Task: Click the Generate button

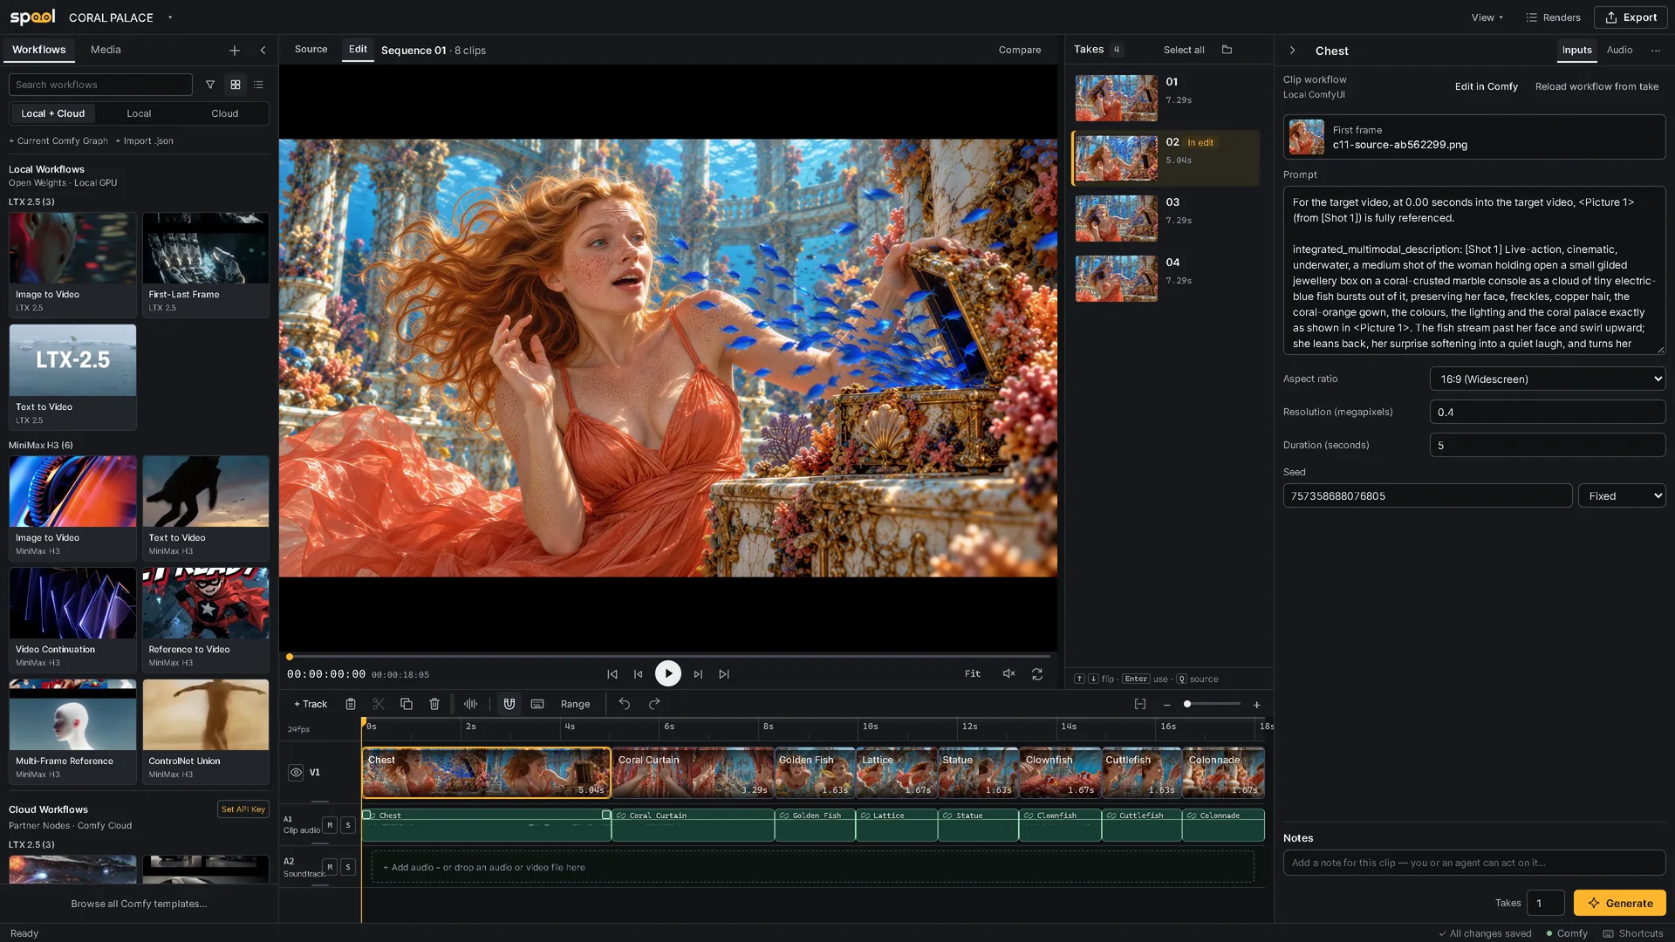Action: (x=1620, y=903)
